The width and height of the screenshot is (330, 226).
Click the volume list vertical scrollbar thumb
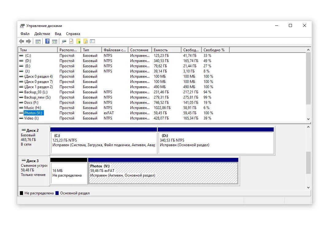[x=308, y=78]
